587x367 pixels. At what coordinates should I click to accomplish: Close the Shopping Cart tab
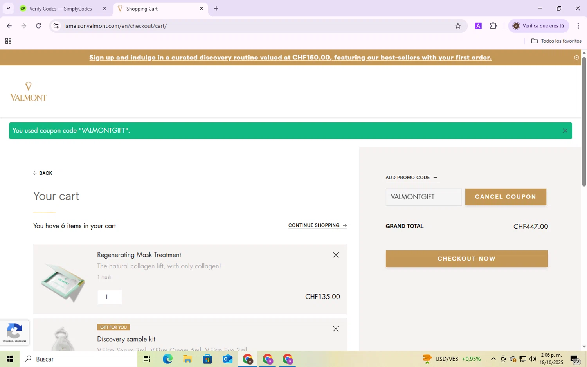pyautogui.click(x=202, y=8)
